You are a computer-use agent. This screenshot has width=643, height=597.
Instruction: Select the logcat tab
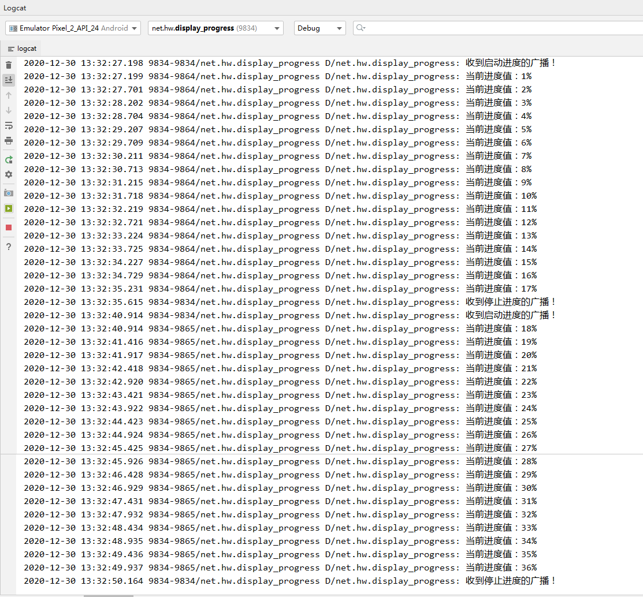click(22, 48)
